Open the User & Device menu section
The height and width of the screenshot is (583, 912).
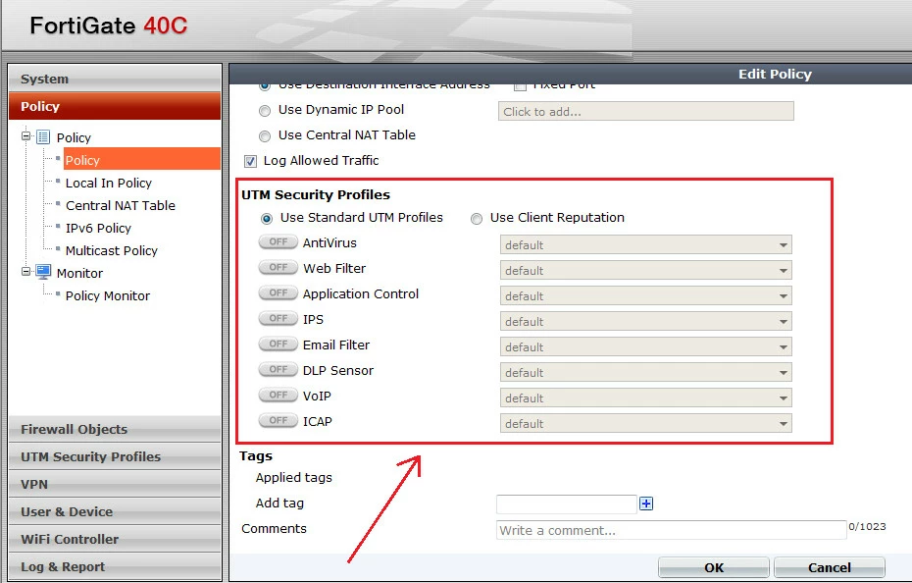[x=115, y=511]
